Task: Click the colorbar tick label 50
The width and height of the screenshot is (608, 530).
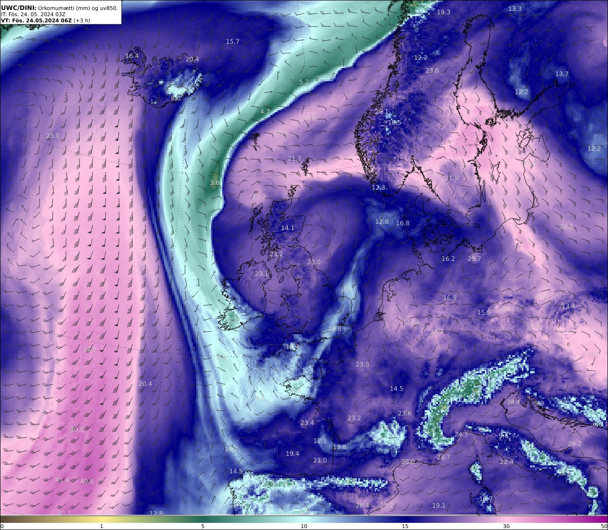Action: [x=604, y=526]
